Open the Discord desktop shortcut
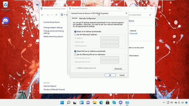The height and width of the screenshot is (106, 189). point(5,21)
